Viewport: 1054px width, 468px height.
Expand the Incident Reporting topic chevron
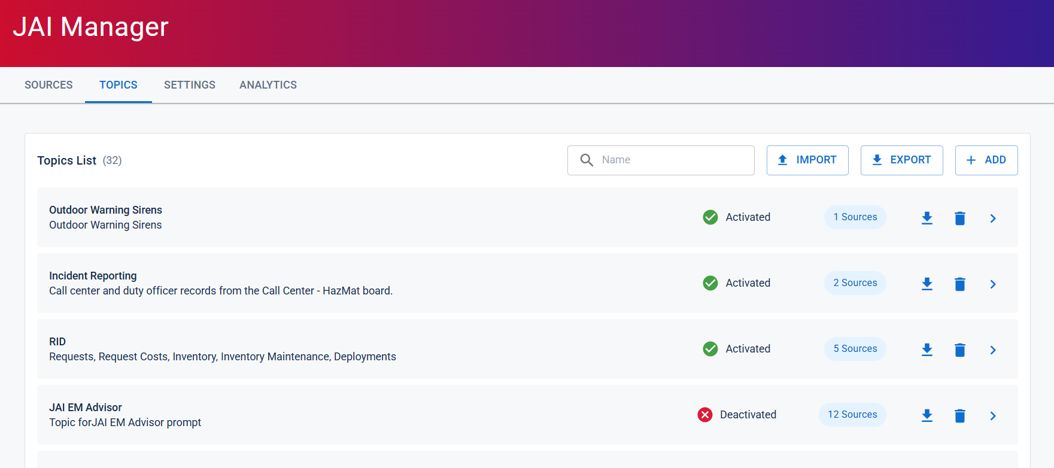[993, 284]
